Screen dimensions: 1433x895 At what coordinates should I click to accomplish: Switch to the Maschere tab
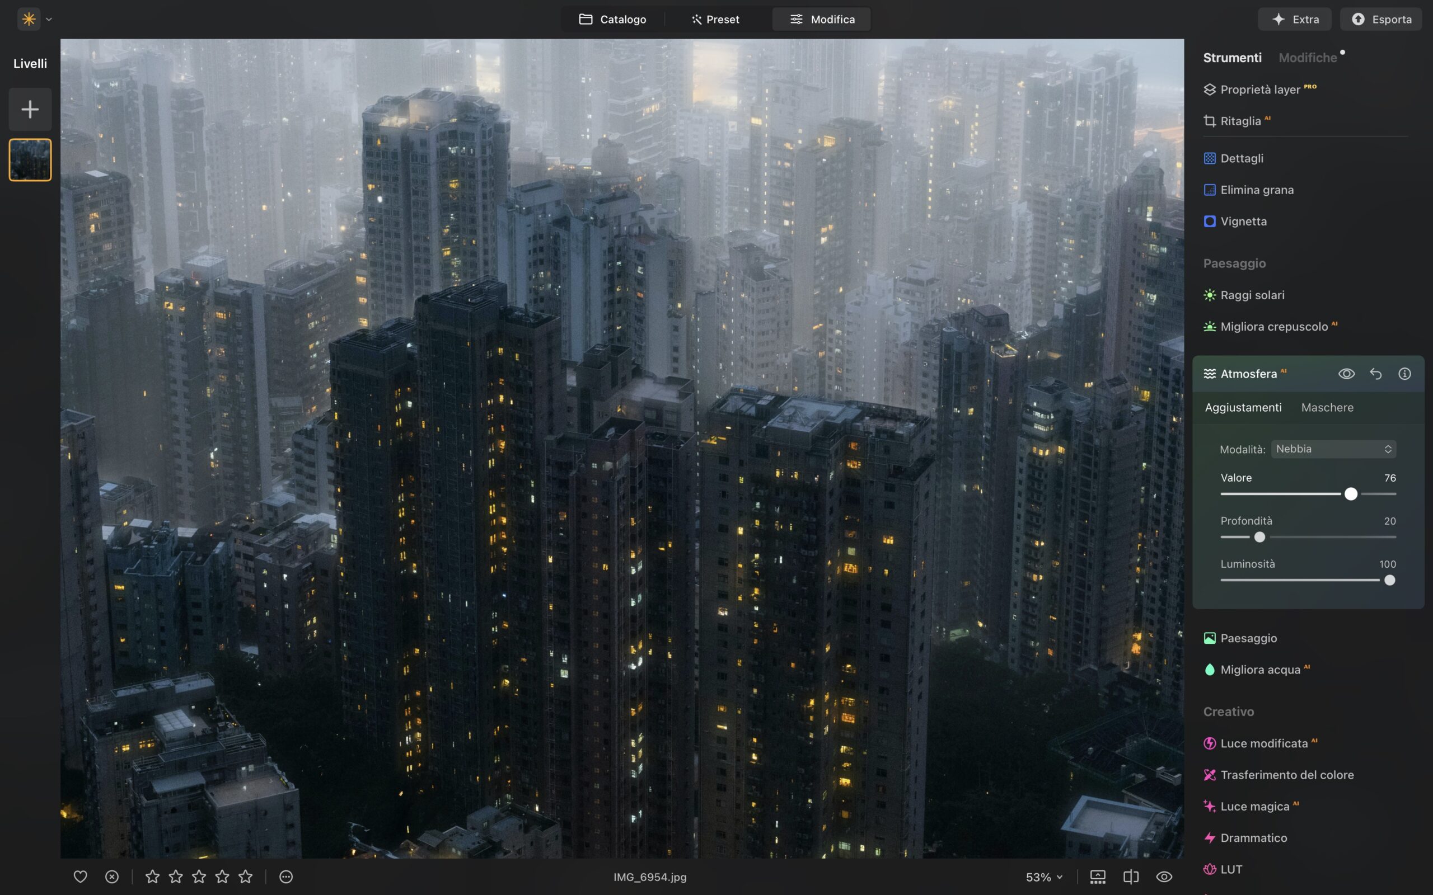tap(1327, 407)
